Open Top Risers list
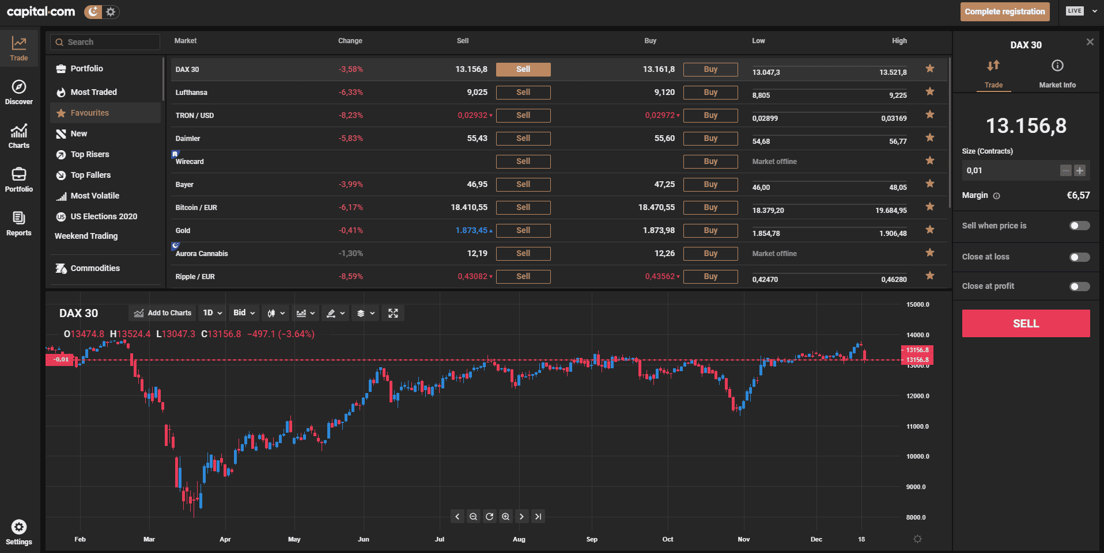The image size is (1104, 553). click(90, 154)
